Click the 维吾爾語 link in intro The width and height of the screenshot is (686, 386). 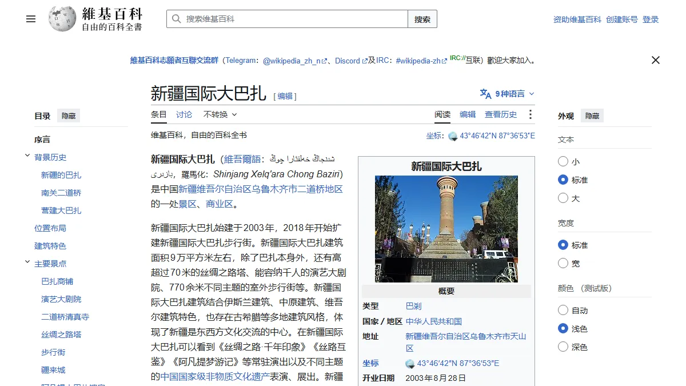click(x=242, y=159)
